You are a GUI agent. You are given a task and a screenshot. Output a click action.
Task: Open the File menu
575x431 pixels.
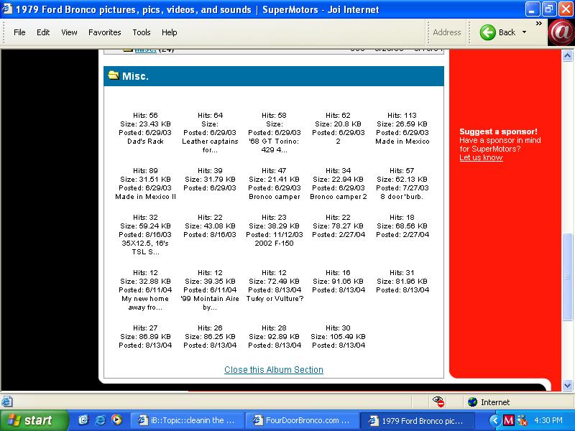coord(19,32)
